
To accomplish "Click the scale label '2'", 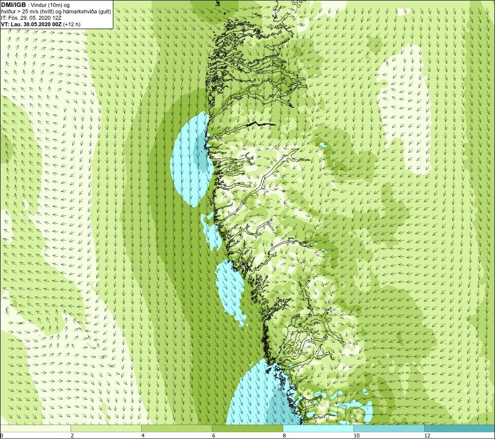I will click(72, 436).
